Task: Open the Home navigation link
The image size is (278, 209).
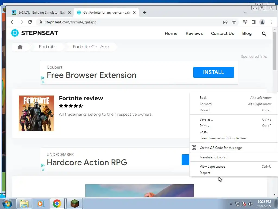Action: [x=171, y=33]
